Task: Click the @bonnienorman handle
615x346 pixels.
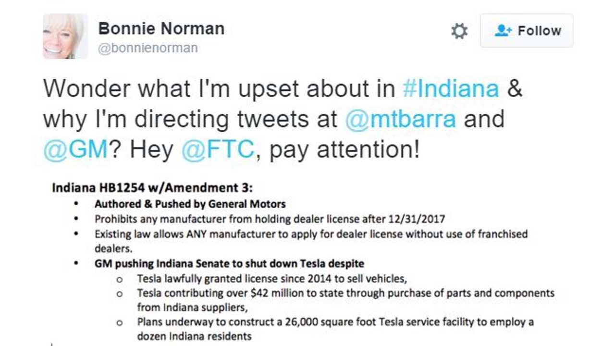Action: click(x=148, y=48)
